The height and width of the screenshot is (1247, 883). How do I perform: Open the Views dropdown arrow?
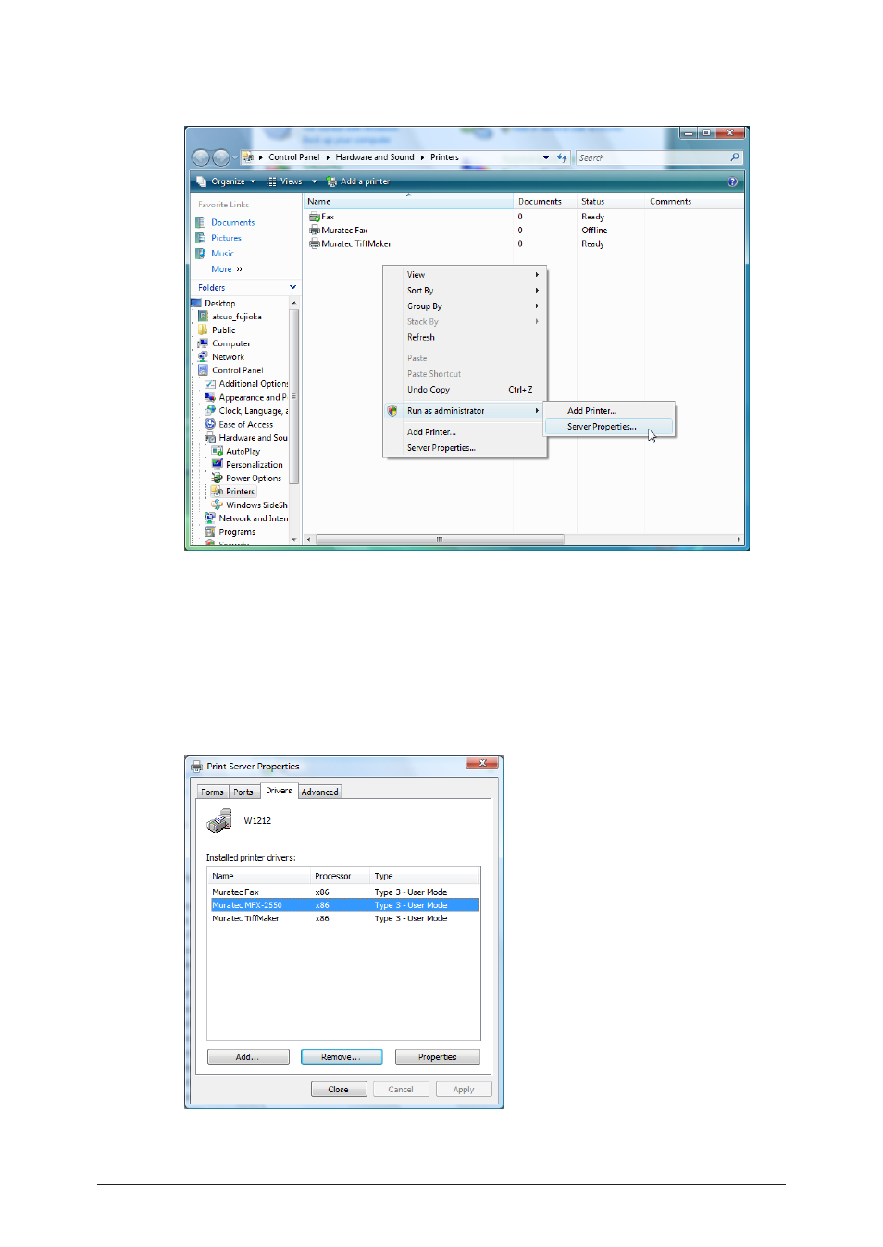click(x=314, y=181)
